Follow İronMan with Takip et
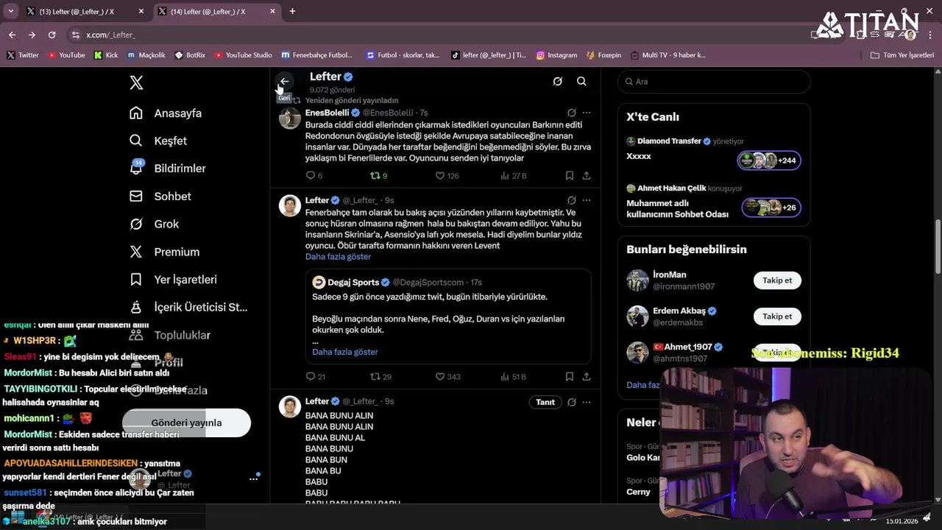This screenshot has width=942, height=530. [777, 280]
